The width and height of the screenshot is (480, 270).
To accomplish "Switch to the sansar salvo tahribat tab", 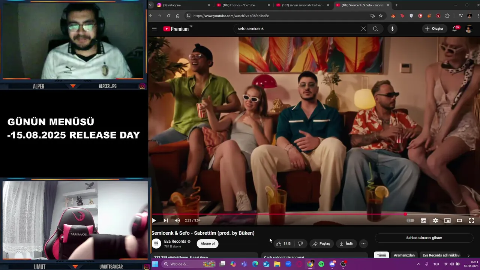I will tap(303, 5).
